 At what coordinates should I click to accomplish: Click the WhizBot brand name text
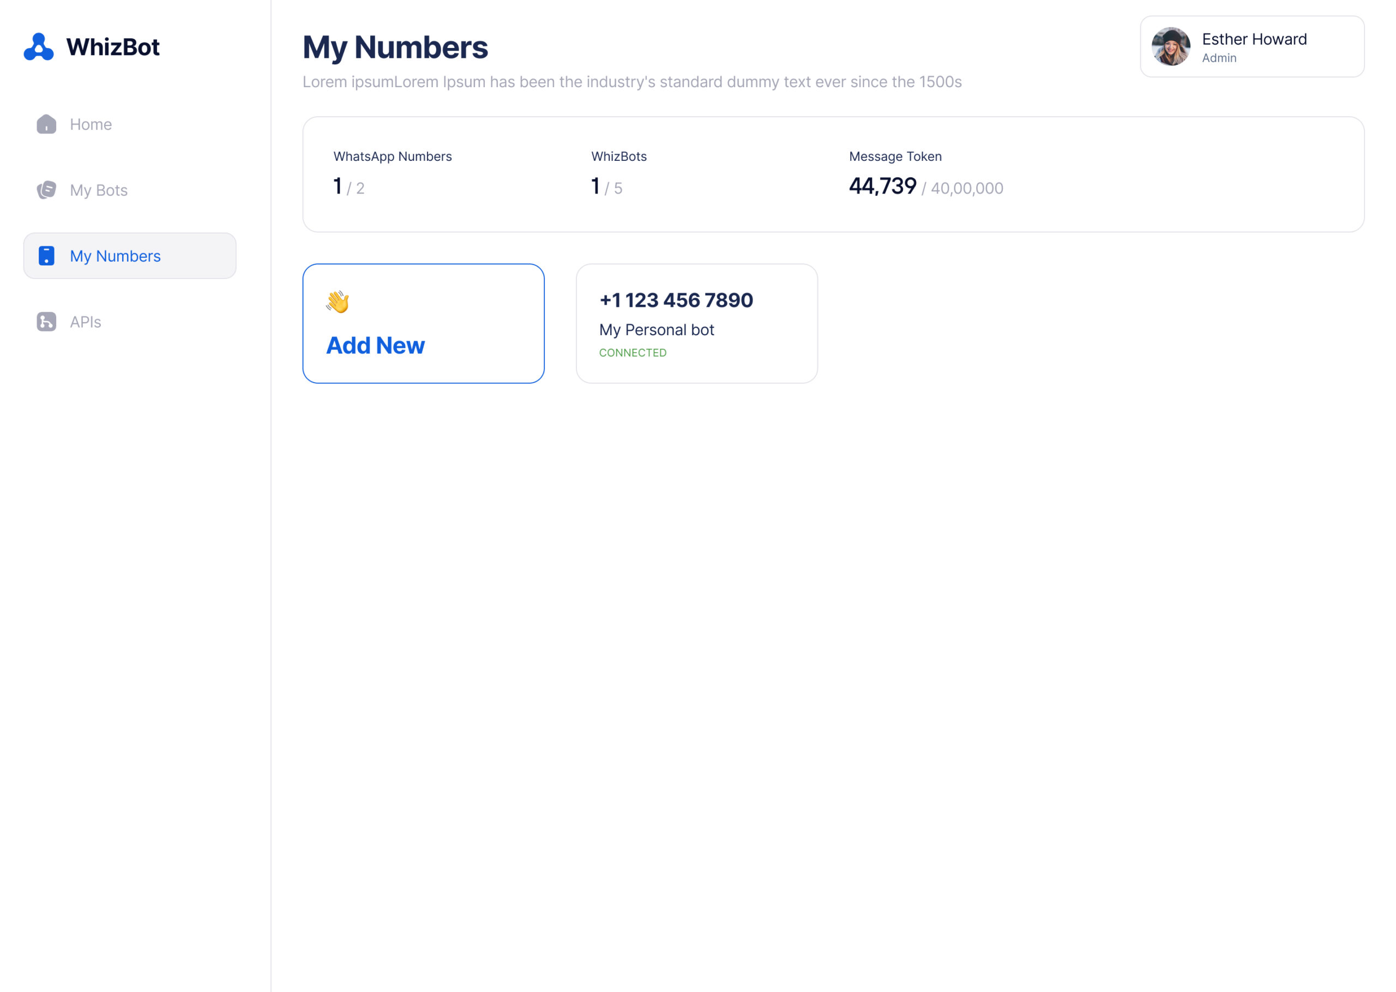[113, 47]
